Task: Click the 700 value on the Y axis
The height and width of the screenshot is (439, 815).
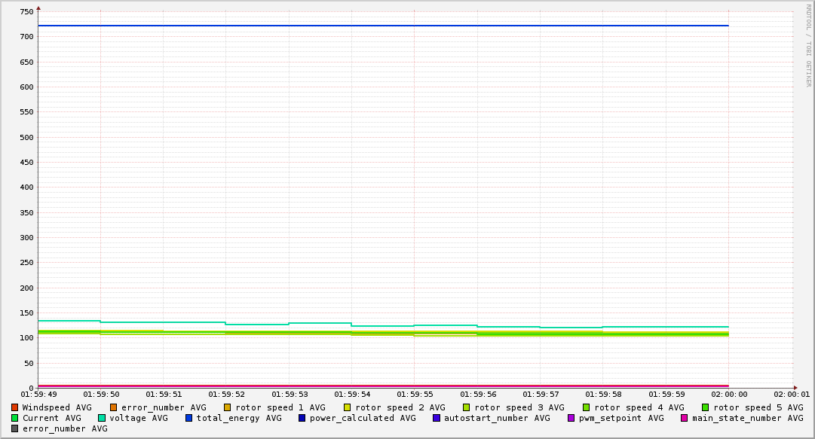Action: (x=25, y=37)
